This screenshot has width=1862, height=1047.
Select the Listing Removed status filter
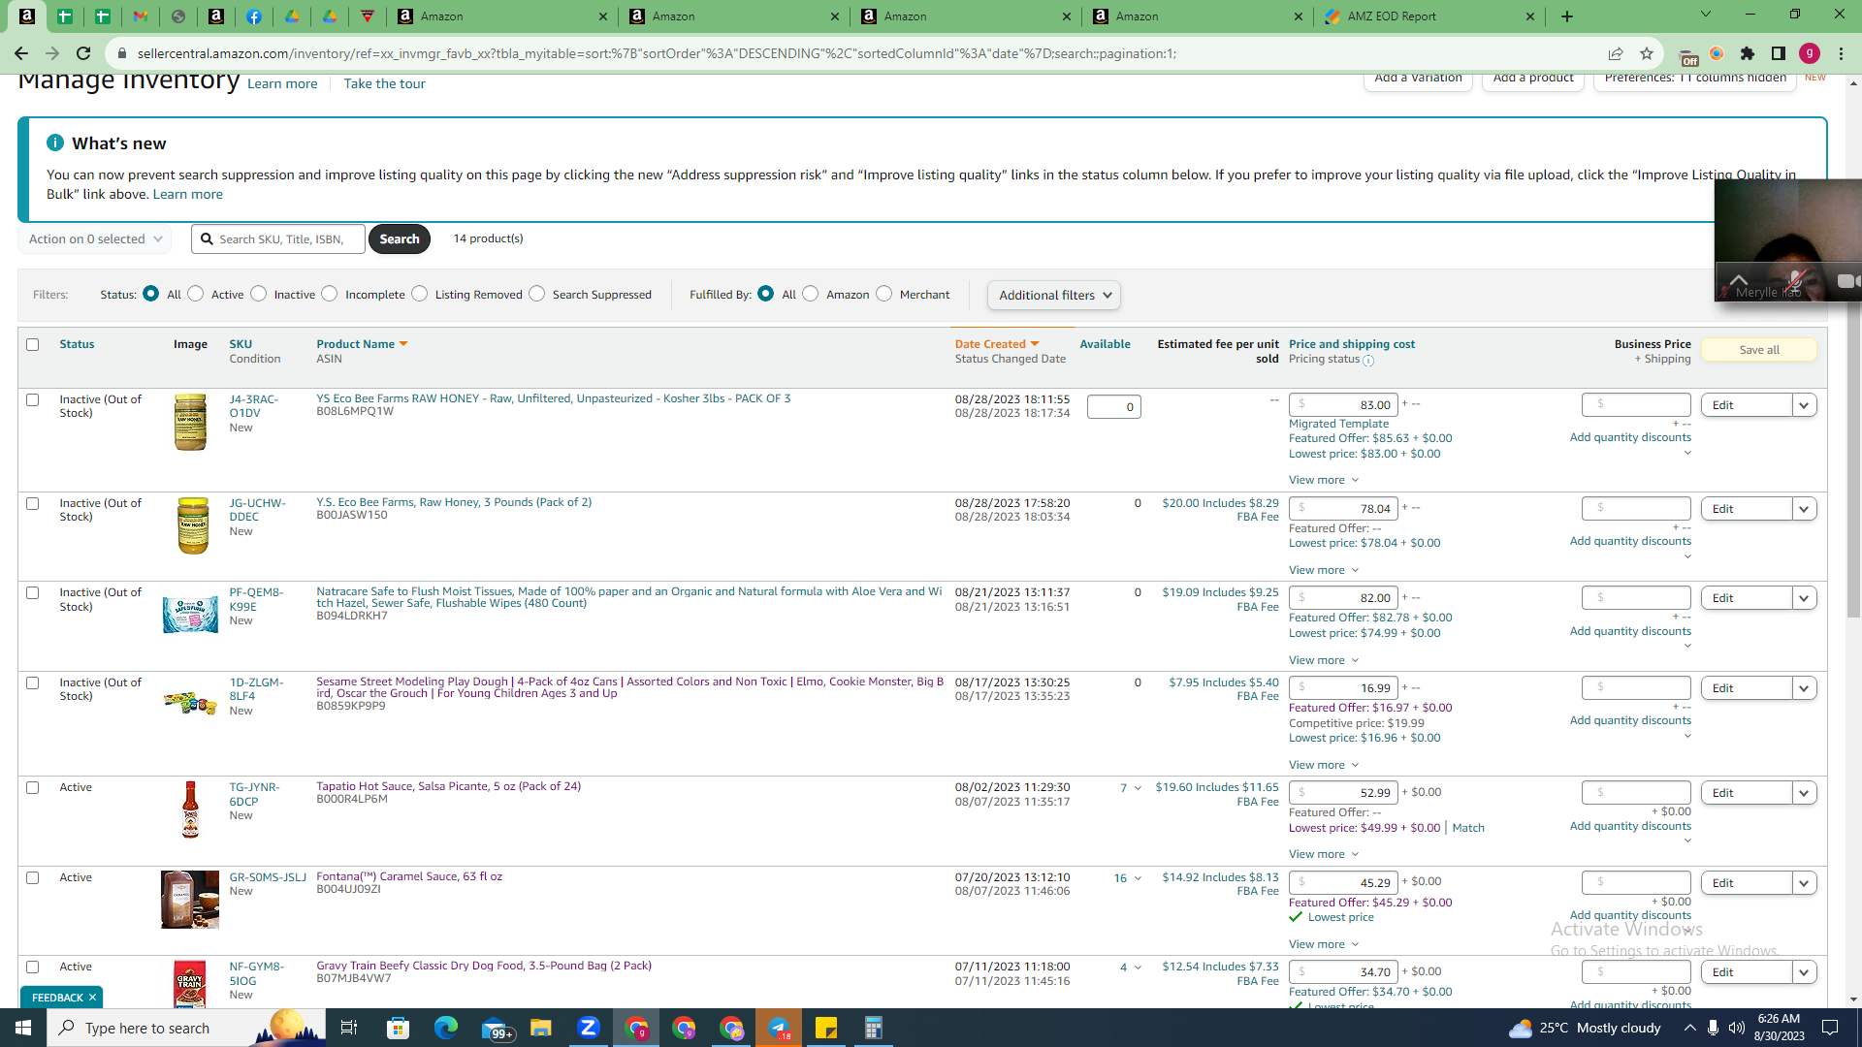coord(420,294)
